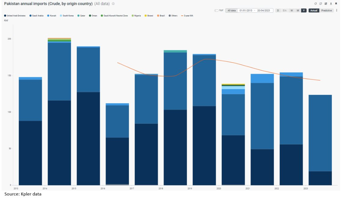Toggle Saudi Arabia legend series
This screenshot has height=199, width=341.
click(36, 16)
